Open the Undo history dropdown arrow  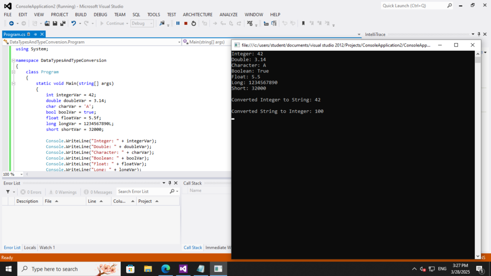80,23
